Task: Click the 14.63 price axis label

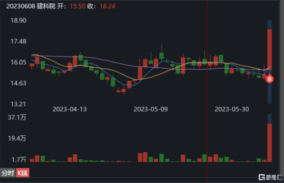Action: 18,83
